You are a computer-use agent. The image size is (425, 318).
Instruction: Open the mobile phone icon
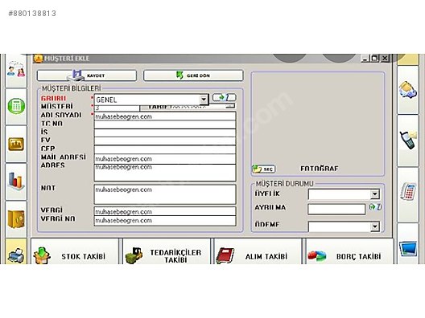pyautogui.click(x=408, y=140)
